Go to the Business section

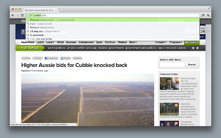[71, 42]
